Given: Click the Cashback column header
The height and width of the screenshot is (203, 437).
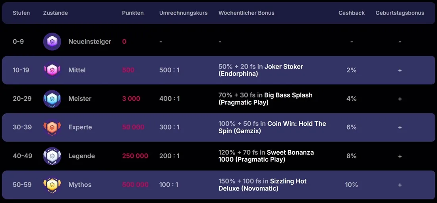Looking at the screenshot, I should click(x=351, y=13).
